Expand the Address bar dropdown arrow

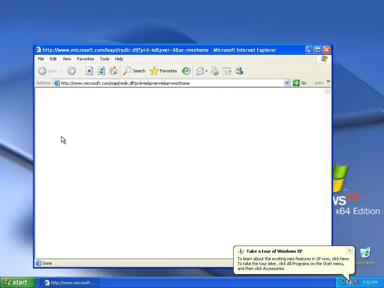(x=287, y=83)
